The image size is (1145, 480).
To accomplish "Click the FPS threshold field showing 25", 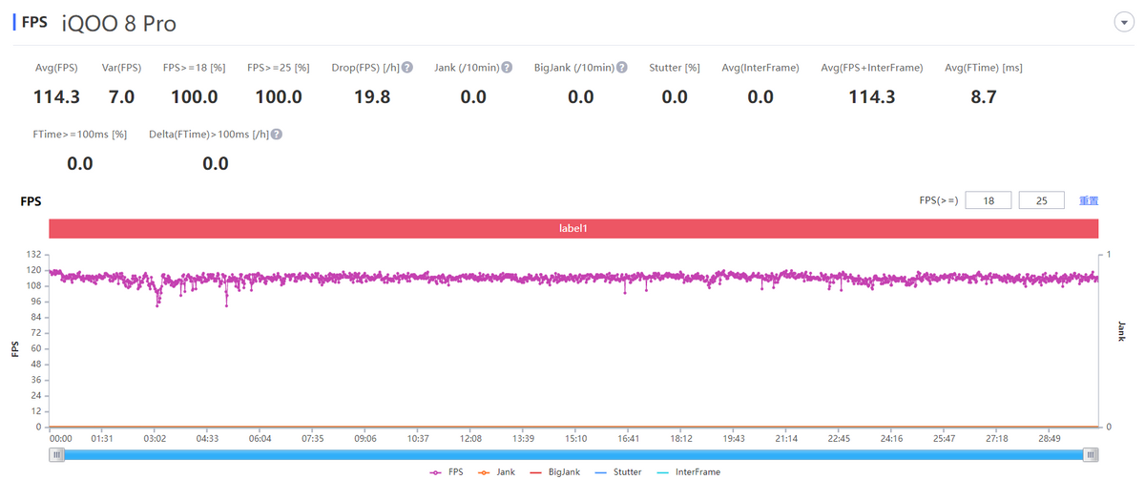I will pyautogui.click(x=1042, y=200).
